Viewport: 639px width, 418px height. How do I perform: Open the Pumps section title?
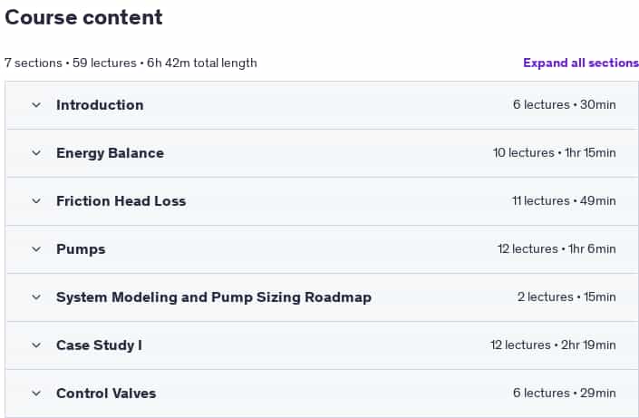pyautogui.click(x=81, y=249)
